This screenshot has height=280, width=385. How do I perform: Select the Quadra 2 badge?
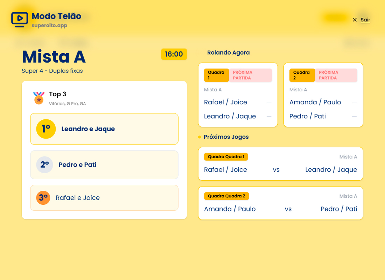(x=302, y=75)
